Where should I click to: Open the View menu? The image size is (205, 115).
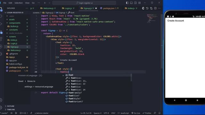pos(27,3)
